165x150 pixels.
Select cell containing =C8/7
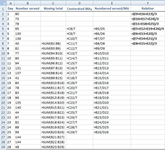coord(79,29)
